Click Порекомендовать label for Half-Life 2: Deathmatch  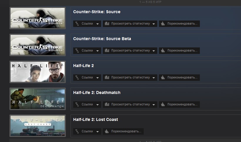(x=183, y=105)
